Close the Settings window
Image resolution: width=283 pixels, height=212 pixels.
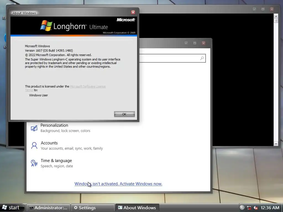pos(203,43)
